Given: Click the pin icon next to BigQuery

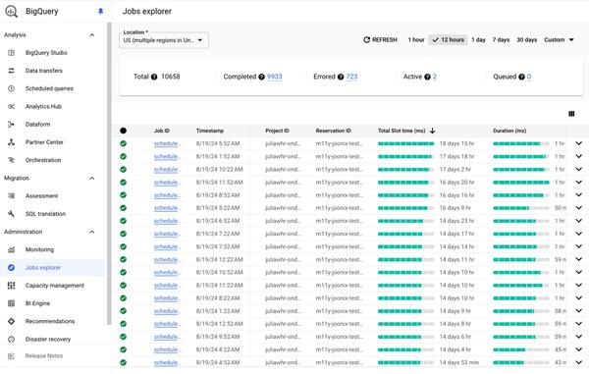Looking at the screenshot, I should click(100, 11).
